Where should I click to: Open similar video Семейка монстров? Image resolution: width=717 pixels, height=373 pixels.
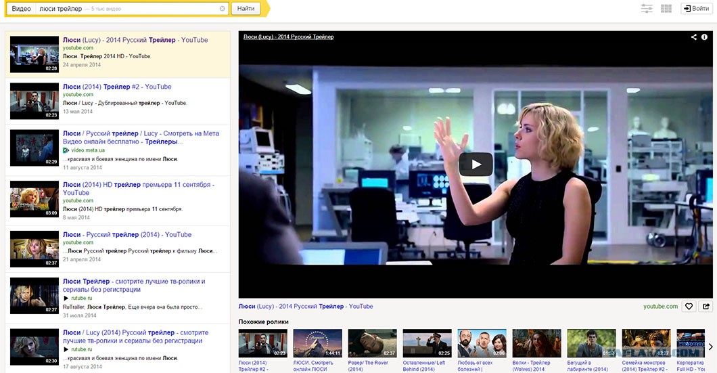tap(647, 350)
